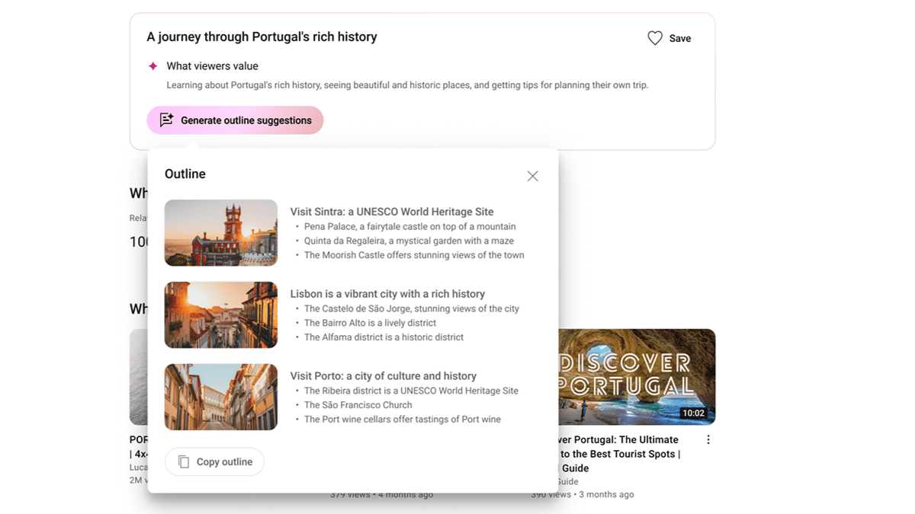Select the Ribeira district bullet point

pyautogui.click(x=411, y=391)
